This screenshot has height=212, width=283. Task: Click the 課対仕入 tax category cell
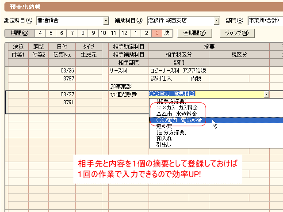[x=169, y=79]
